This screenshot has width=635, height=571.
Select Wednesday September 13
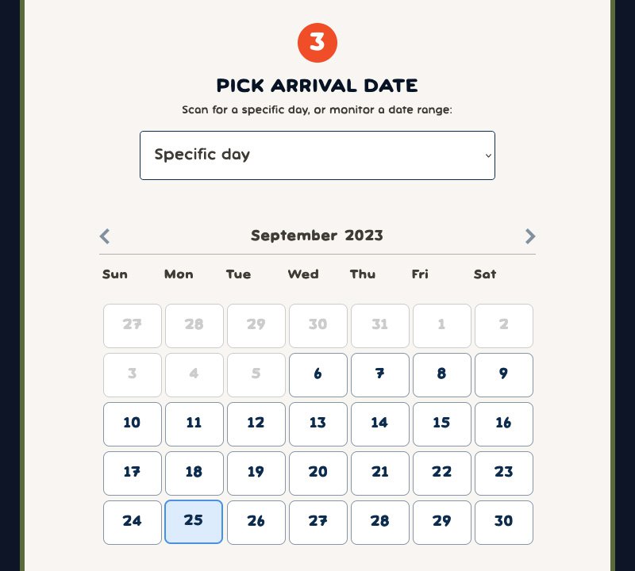pyautogui.click(x=318, y=424)
